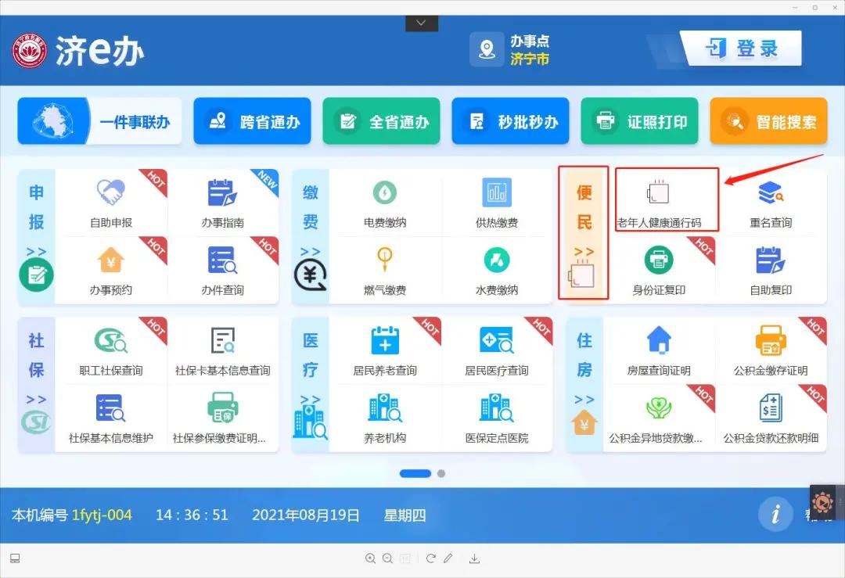Viewport: 845px width, 578px height.
Task: Click machine number 1fytj-004 text
Action: pos(102,515)
